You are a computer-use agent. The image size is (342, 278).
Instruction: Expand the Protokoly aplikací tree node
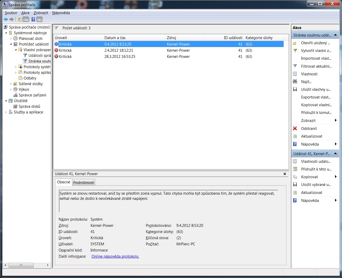[16, 73]
